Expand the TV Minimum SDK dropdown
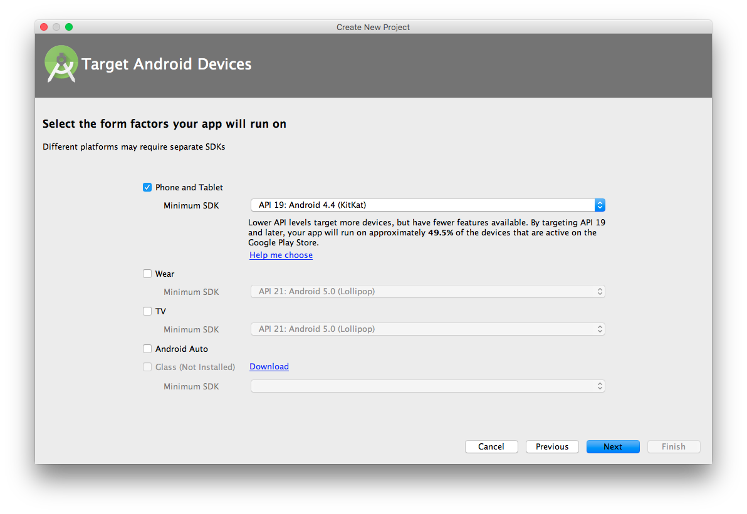747x514 pixels. tap(427, 329)
